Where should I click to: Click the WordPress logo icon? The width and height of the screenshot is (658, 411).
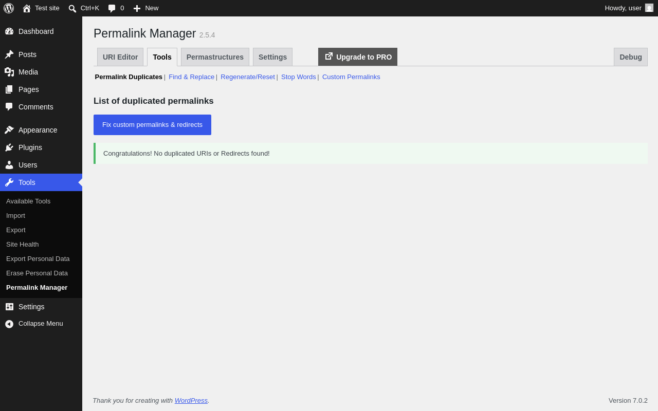tap(9, 8)
